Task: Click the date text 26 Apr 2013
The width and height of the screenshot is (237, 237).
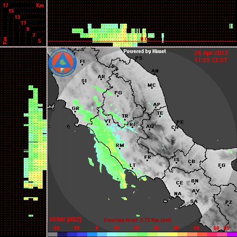Action: point(211,53)
